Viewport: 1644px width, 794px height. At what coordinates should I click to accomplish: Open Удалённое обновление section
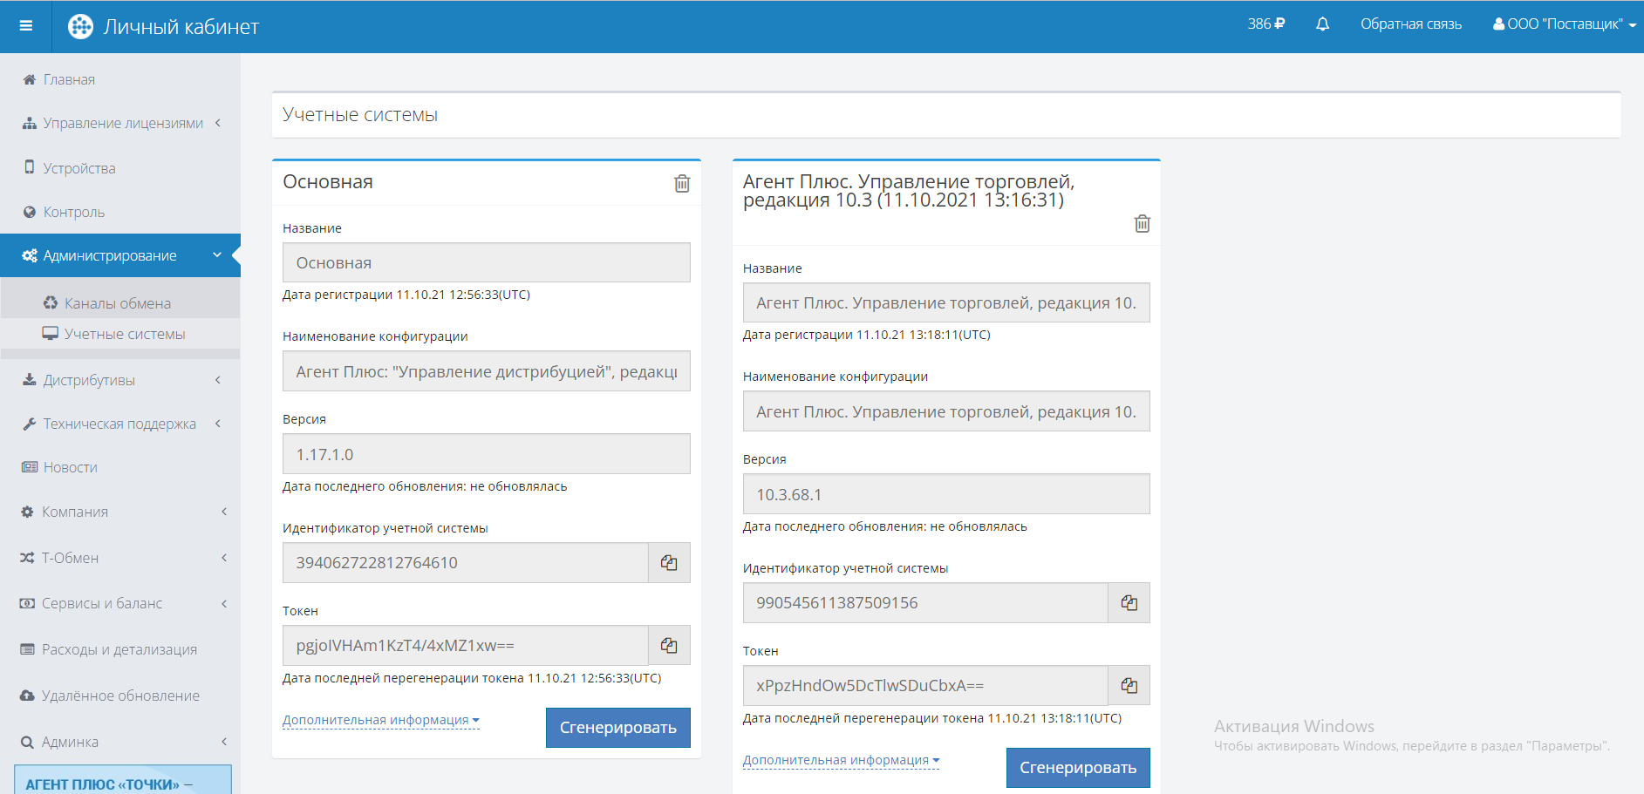pos(120,696)
